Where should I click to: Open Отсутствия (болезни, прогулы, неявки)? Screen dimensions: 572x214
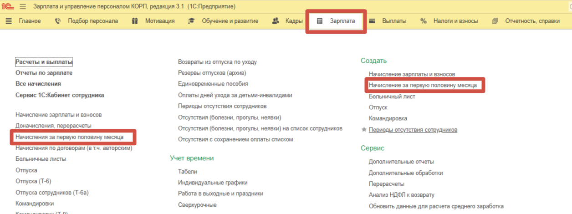click(230, 117)
